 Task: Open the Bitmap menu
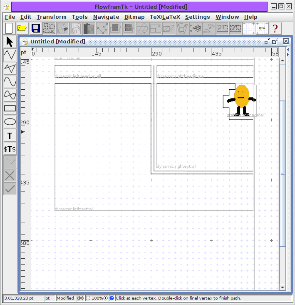point(134,17)
